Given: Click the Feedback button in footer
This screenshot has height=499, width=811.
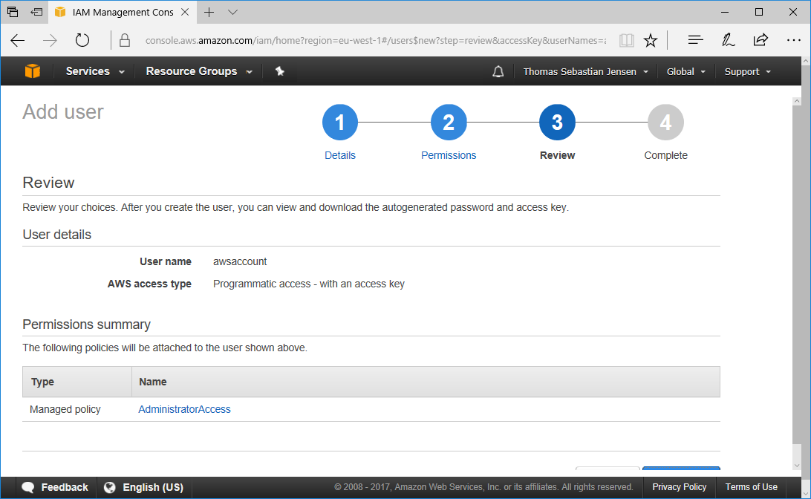Looking at the screenshot, I should [56, 487].
